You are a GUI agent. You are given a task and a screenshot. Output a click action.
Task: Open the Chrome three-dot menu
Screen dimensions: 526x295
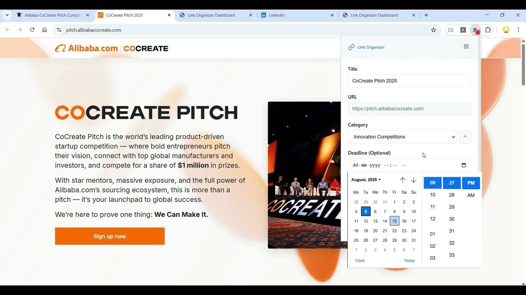pos(519,30)
